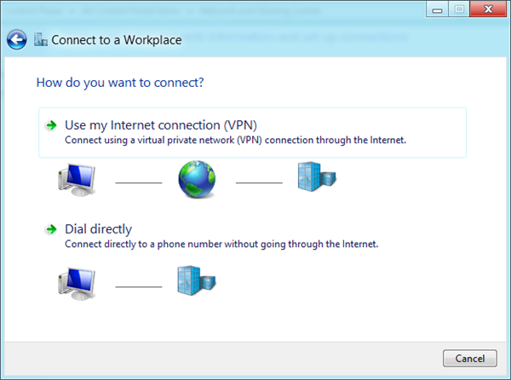The width and height of the screenshot is (511, 380).
Task: Choose the Dial directly option
Action: (99, 229)
